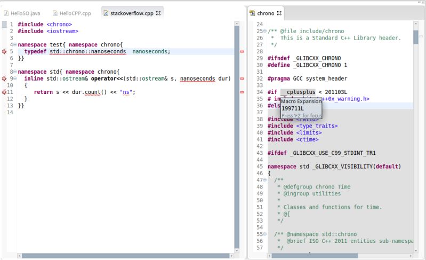
Task: Click the left editor horizontal scrollbar thumb
Action: (x=125, y=256)
